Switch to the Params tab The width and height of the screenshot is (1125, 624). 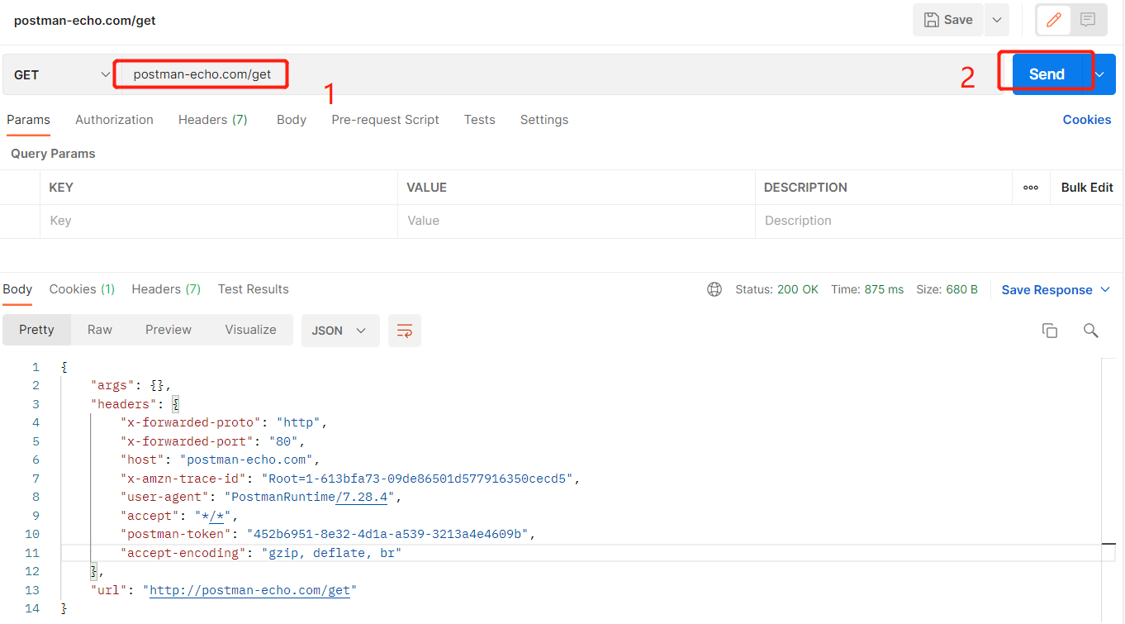point(28,120)
